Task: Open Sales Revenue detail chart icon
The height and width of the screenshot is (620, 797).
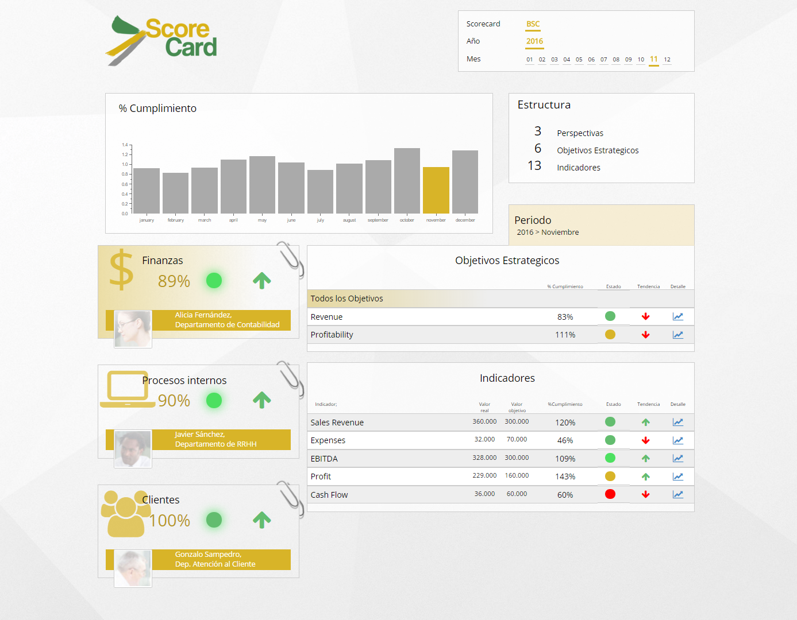Action: click(x=677, y=422)
